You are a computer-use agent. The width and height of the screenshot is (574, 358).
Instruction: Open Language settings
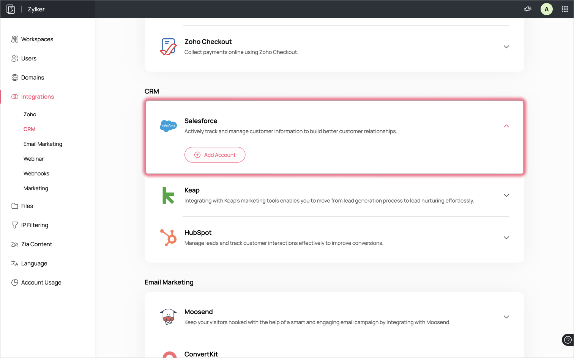click(34, 263)
